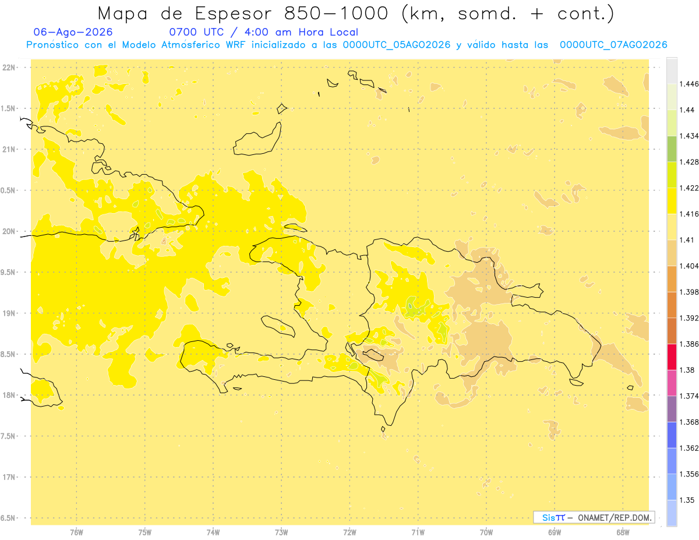Click the initialization time '0000UTC_05AGO2026'
This screenshot has width=699, height=540.
tap(397, 45)
